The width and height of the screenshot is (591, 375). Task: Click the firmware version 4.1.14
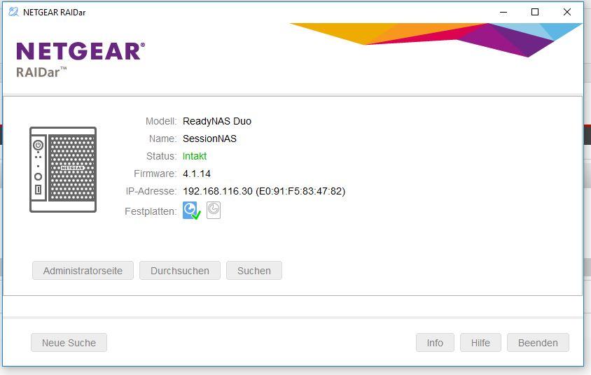[x=197, y=174]
